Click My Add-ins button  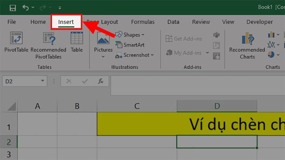coord(184,53)
